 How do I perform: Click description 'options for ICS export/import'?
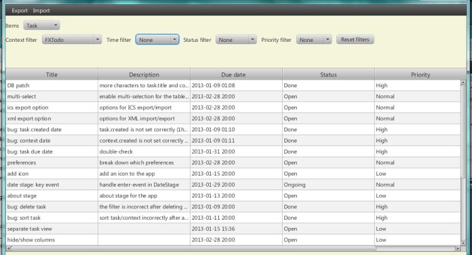[136, 108]
